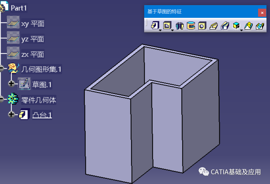Select the Shaft revolve tool icon
Screen dimensions: 270x184
(180, 26)
